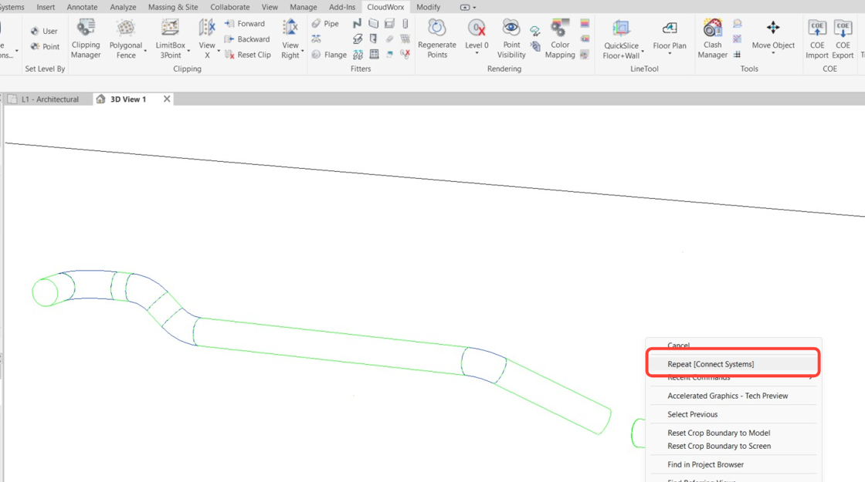Open Color Mapping settings
Viewport: 865px width, 482px height.
[560, 39]
